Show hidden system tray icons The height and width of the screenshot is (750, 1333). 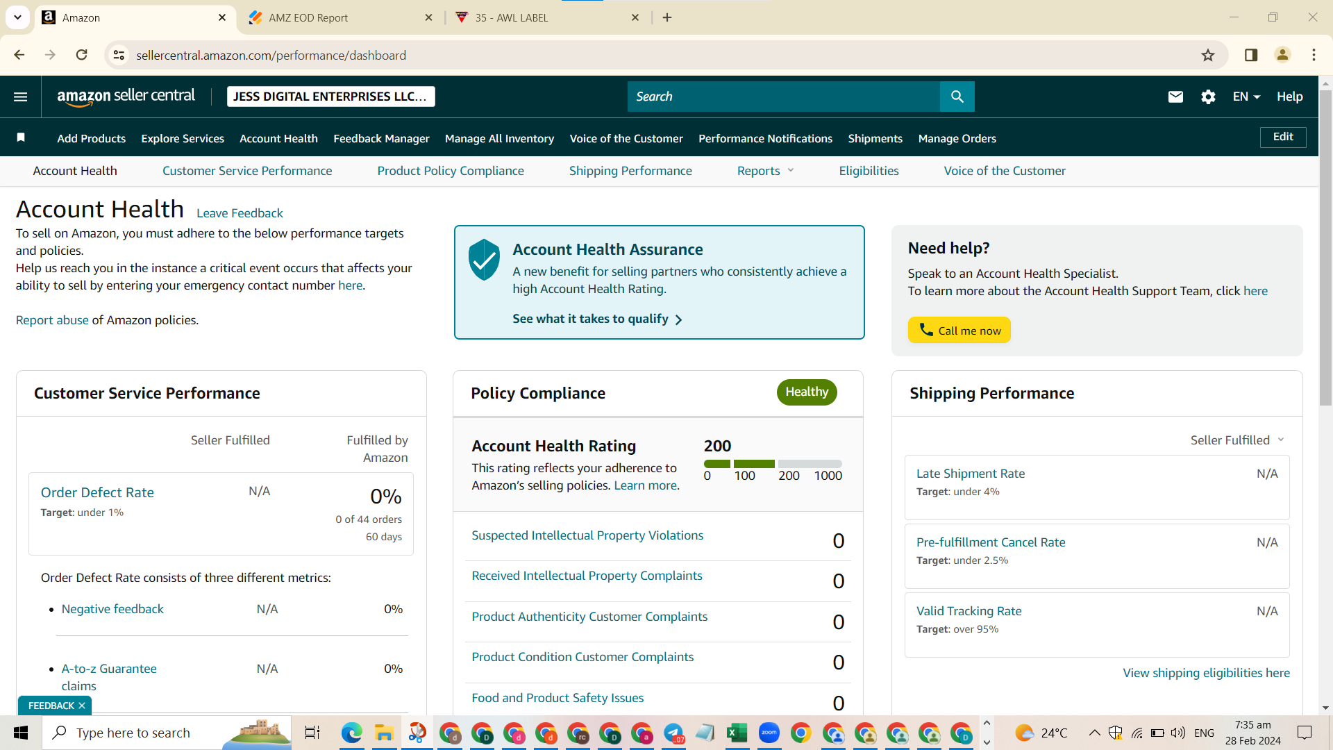click(x=1094, y=733)
